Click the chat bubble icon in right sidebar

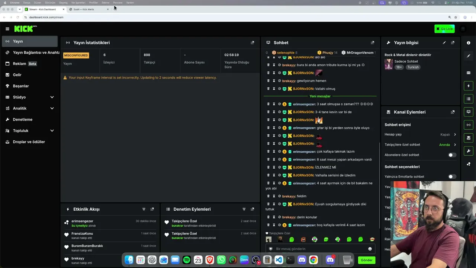coord(468,112)
